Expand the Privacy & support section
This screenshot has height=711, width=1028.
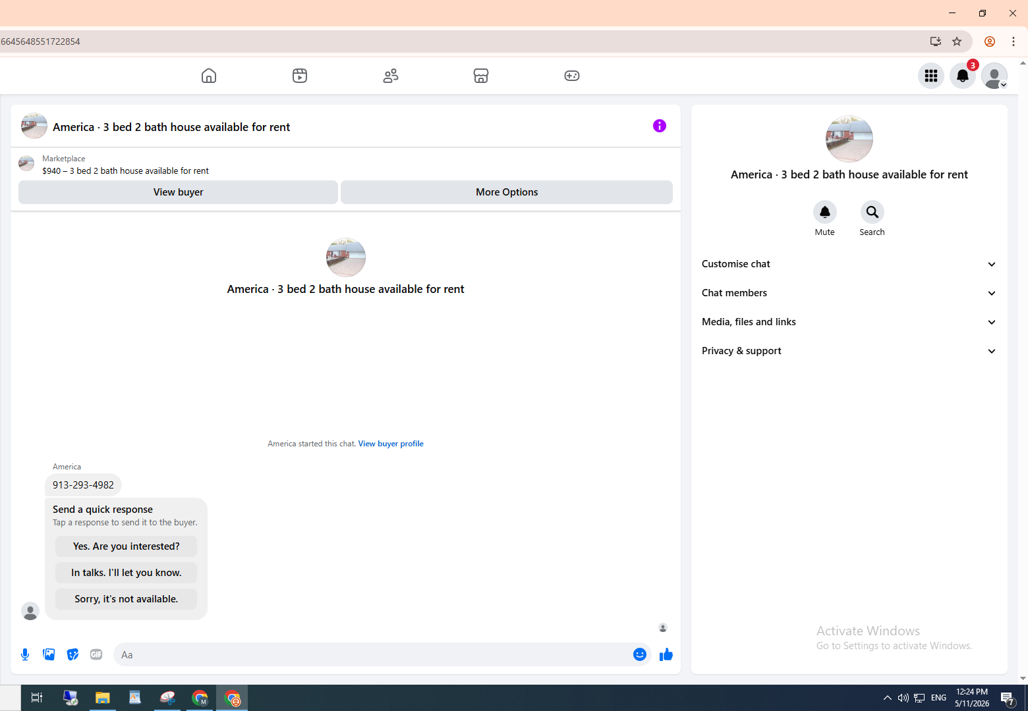coord(849,351)
